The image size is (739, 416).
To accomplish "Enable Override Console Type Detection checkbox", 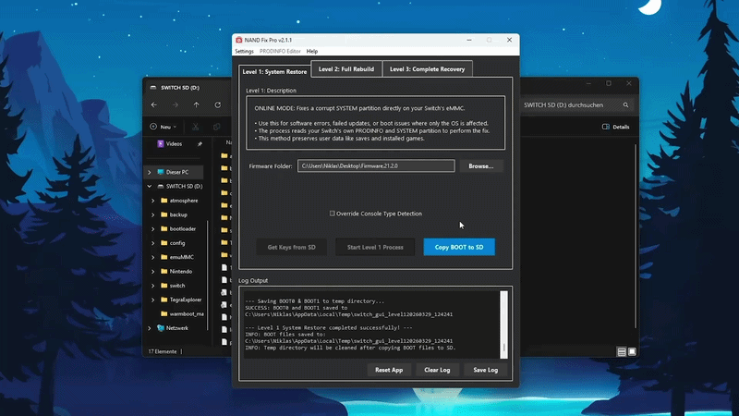I will [x=333, y=214].
